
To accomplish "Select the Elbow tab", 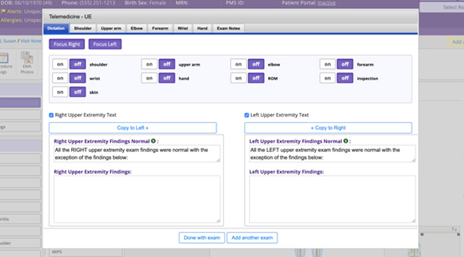I will click(137, 29).
